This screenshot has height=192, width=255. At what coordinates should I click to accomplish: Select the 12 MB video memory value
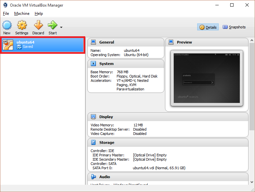pyautogui.click(x=138, y=125)
